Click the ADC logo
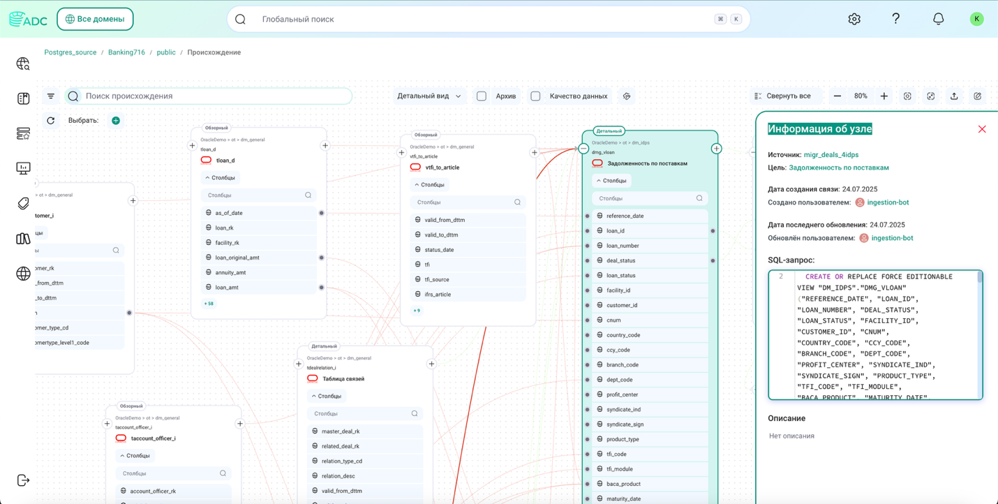The width and height of the screenshot is (998, 504). pos(28,19)
